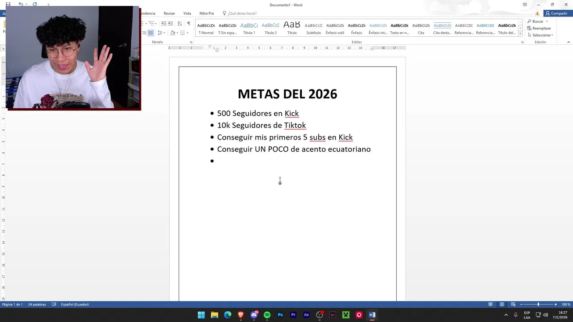Open After Effects from taskbar
Viewport: 573px width, 322px height.
tap(306, 315)
